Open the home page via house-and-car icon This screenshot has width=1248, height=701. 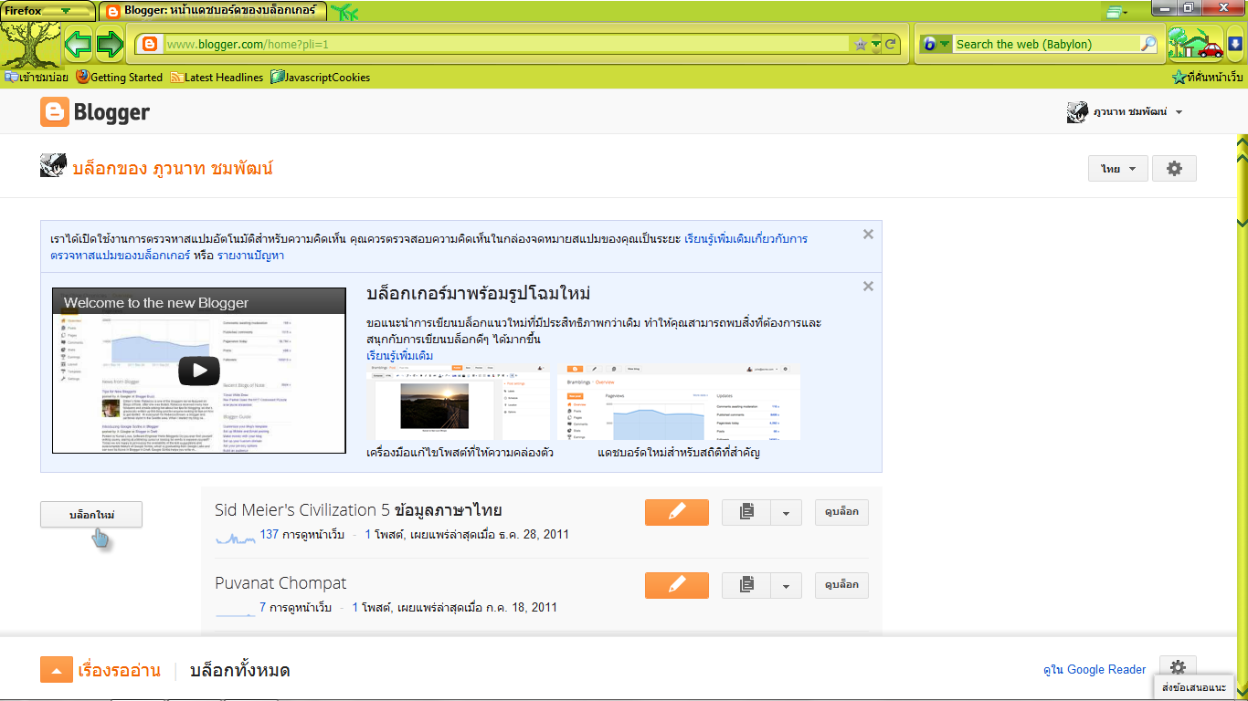coord(1195,43)
